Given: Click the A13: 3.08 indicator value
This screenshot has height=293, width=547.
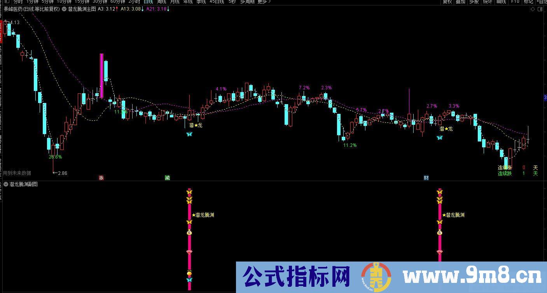Looking at the screenshot, I should pyautogui.click(x=130, y=9).
